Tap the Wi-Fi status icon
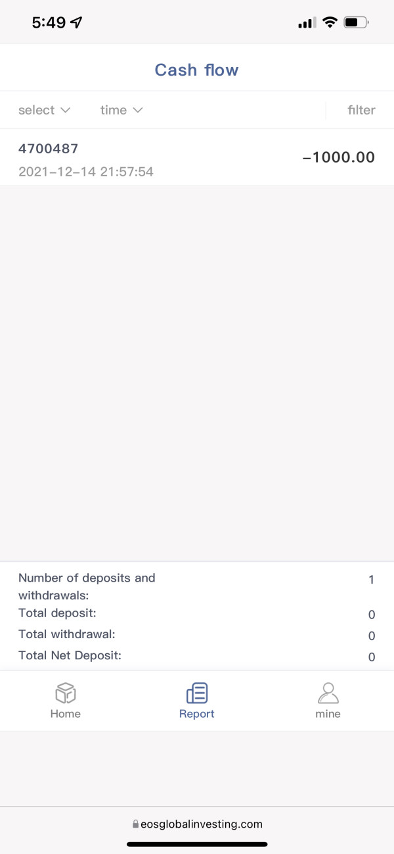 [330, 22]
